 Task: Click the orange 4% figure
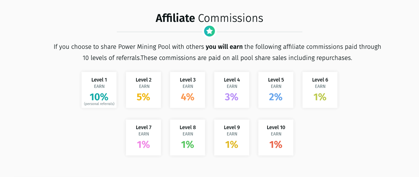coord(188,97)
